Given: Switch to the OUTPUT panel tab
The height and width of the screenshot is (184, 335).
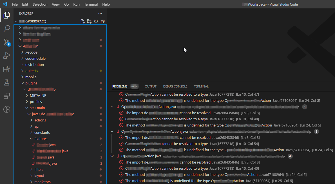Looking at the screenshot, I should tap(151, 86).
